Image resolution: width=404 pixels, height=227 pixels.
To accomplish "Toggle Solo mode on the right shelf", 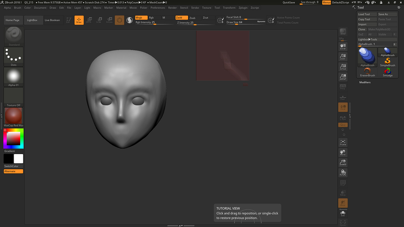I will (343, 213).
